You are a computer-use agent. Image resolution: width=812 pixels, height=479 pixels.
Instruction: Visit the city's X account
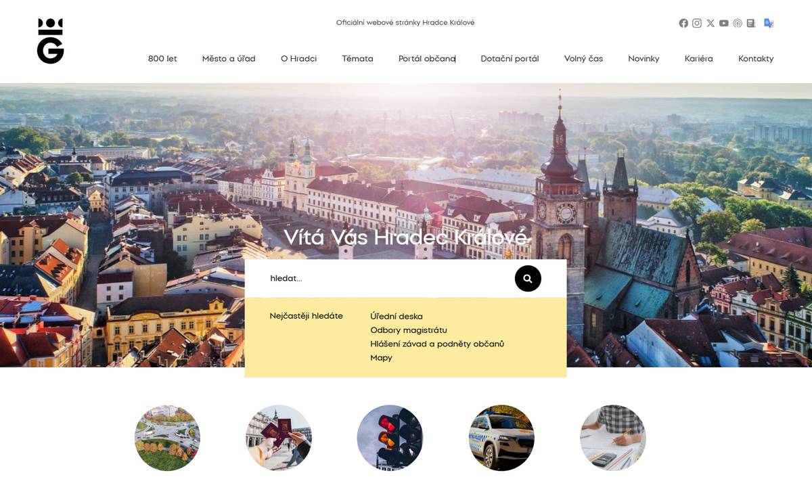[710, 22]
